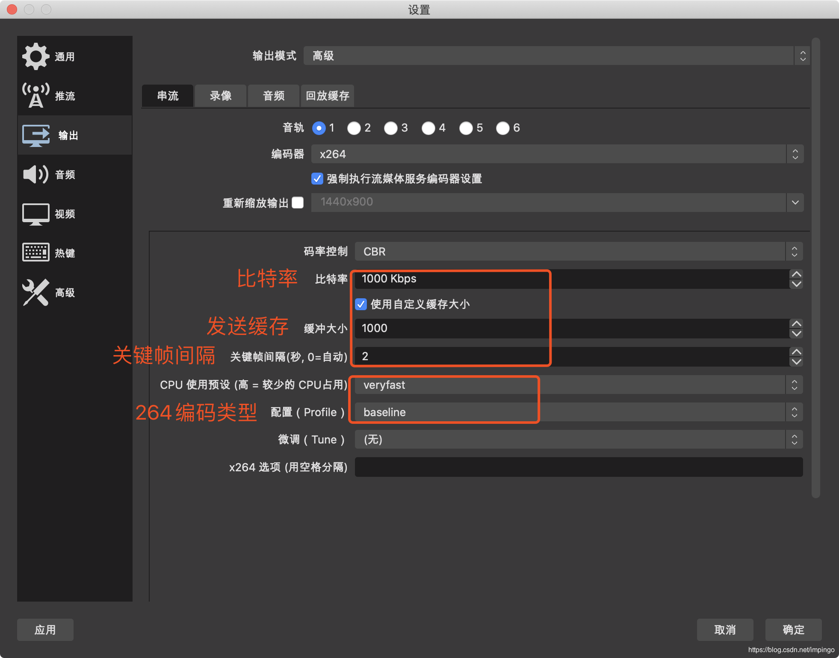The image size is (839, 658).
Task: Increase bitrate with up stepper arrow
Action: coord(796,274)
